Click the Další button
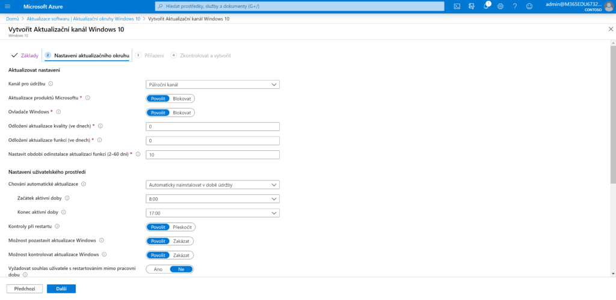The image size is (616, 300). (61, 289)
